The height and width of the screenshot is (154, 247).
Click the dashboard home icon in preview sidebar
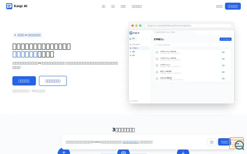pos(130,44)
